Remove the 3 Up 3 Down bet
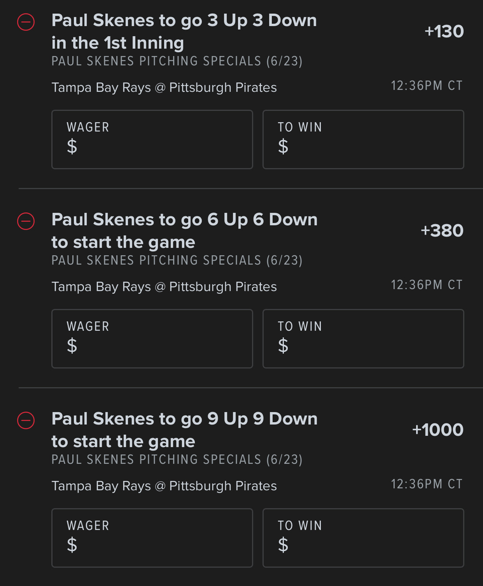 point(26,22)
